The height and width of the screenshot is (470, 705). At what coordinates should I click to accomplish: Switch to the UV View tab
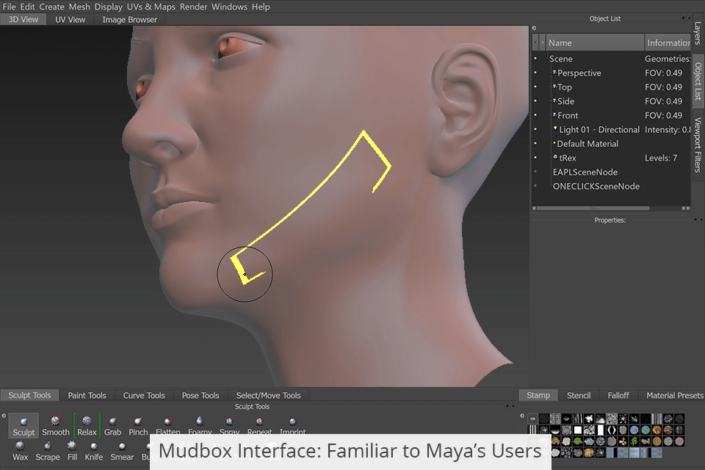pyautogui.click(x=70, y=19)
